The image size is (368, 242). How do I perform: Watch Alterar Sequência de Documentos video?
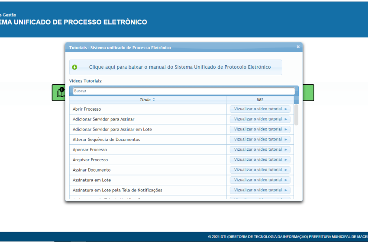[260, 140]
